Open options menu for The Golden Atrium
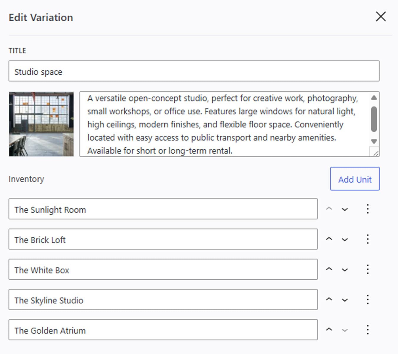This screenshot has width=398, height=354. coord(368,330)
